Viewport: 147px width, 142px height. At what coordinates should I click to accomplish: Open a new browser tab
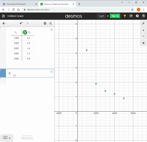pyautogui.click(x=79, y=4)
